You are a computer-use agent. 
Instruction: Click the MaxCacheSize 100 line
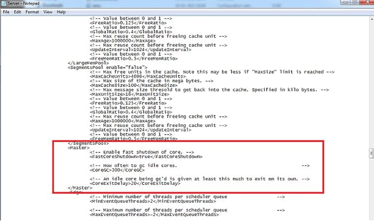click(134, 85)
